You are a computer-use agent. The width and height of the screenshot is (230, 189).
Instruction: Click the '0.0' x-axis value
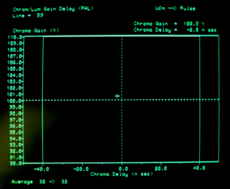(x=123, y=168)
